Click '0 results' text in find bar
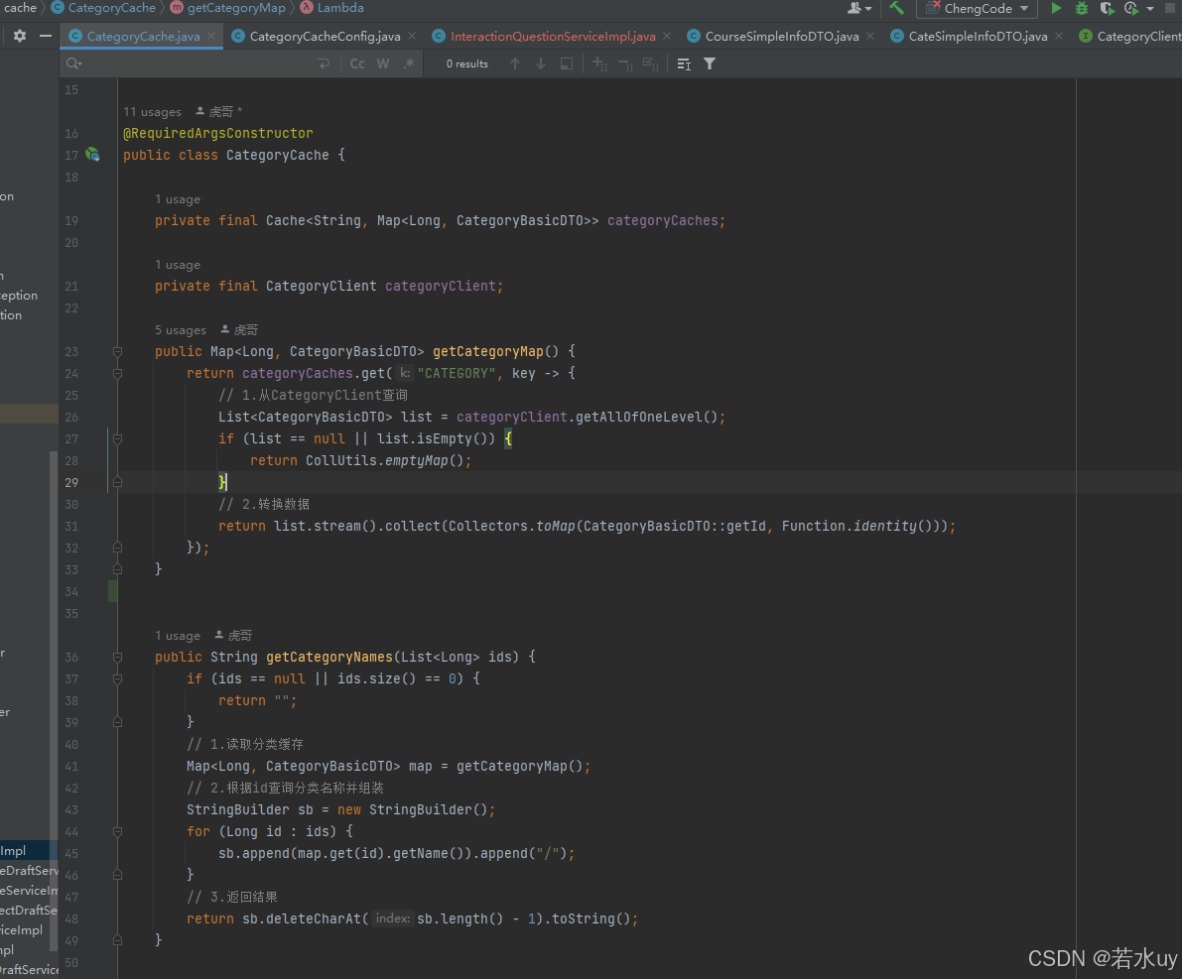Viewport: 1182px width, 979px height. click(x=466, y=64)
